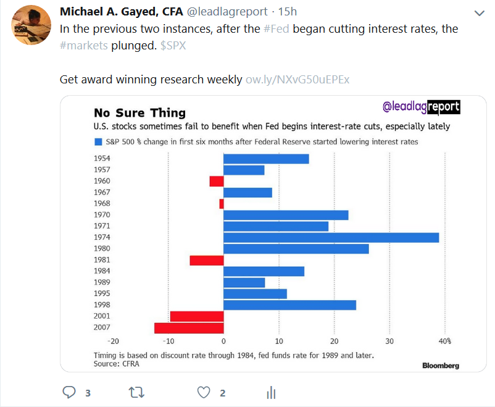This screenshot has width=495, height=407.
Task: Click the No Sure Thing chart title
Action: click(x=139, y=112)
